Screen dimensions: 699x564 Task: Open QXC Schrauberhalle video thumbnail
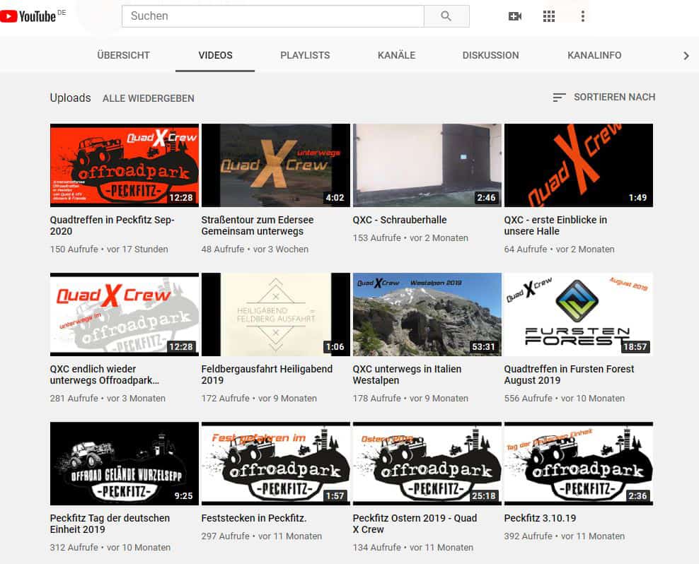tap(427, 165)
